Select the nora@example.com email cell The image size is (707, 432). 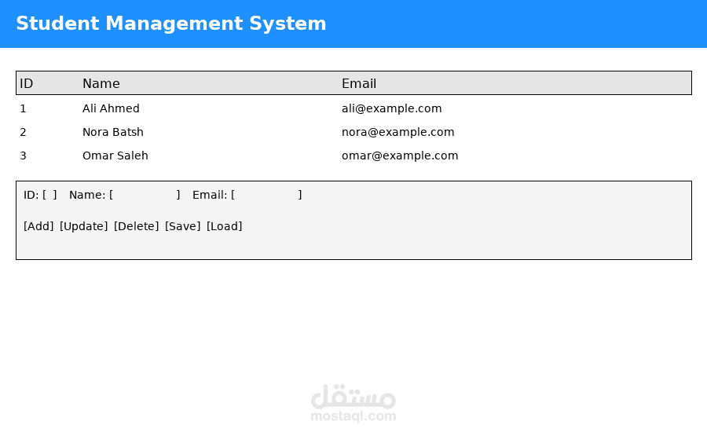[397, 132]
